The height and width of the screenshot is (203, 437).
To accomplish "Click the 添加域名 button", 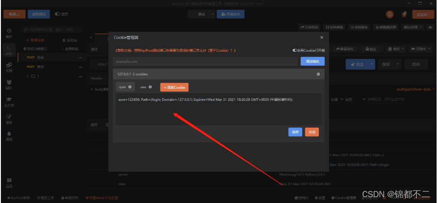I will (x=313, y=62).
